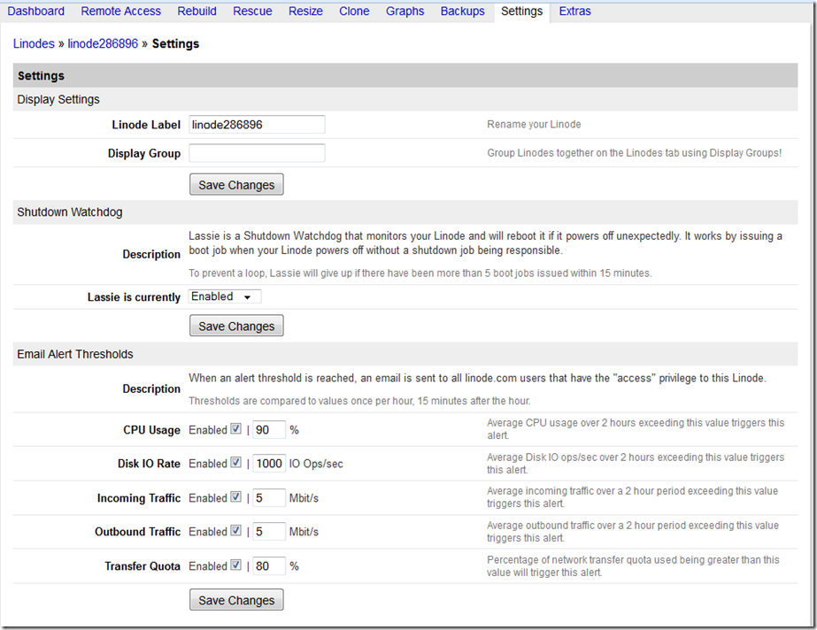Toggle the CPU Usage Enabled checkbox
Image resolution: width=817 pixels, height=630 pixels.
click(x=236, y=429)
